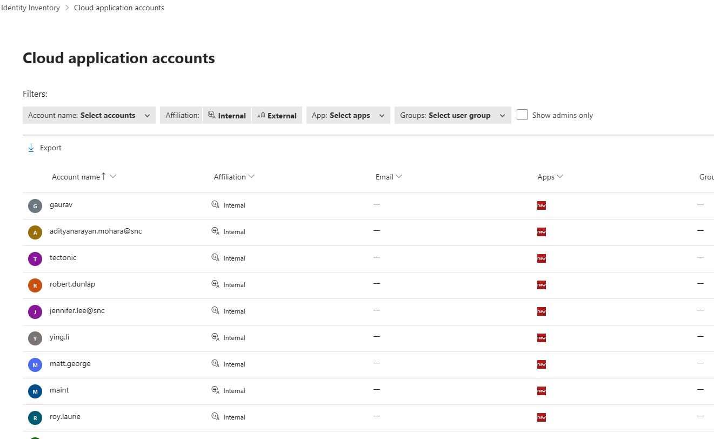714x439 pixels.
Task: Click tectonic's purple avatar icon
Action: tap(35, 258)
